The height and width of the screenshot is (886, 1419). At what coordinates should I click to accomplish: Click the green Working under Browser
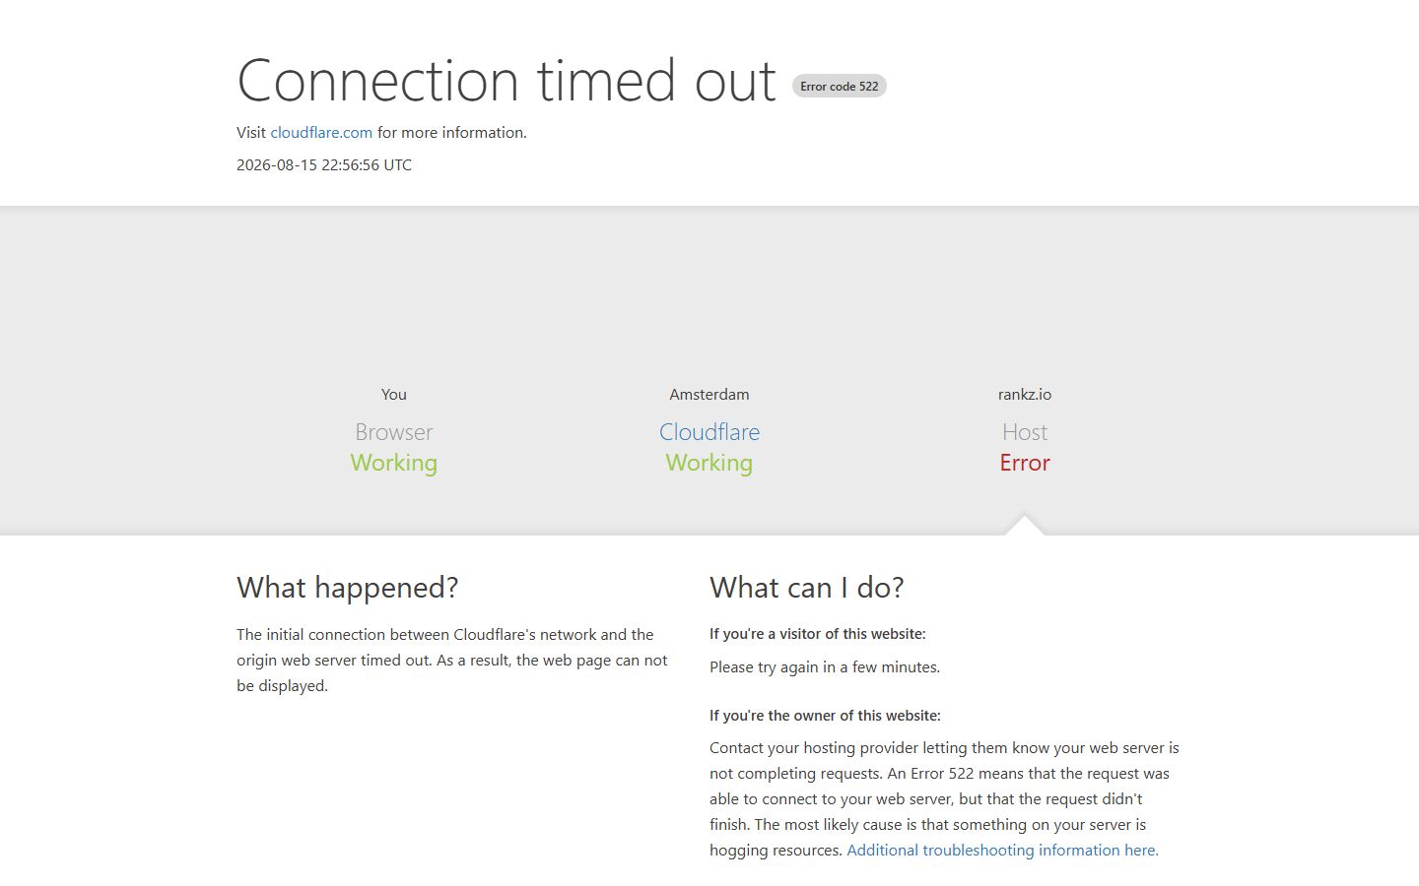coord(394,463)
